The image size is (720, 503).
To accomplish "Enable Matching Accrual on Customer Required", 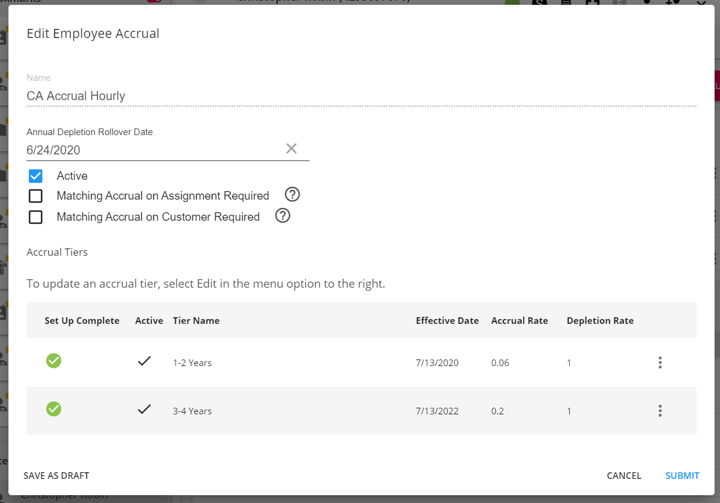I will pyautogui.click(x=36, y=217).
